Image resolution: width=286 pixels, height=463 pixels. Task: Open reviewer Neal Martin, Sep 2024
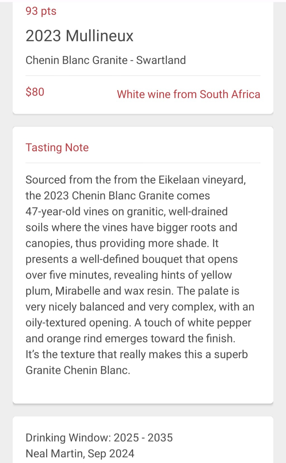pos(80,454)
